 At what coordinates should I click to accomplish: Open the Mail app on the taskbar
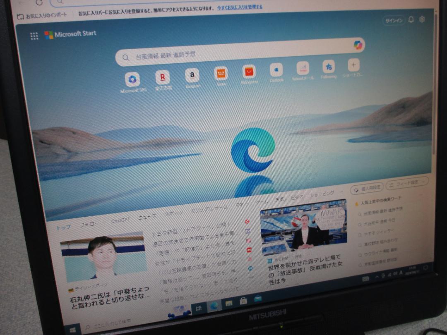pos(258,299)
